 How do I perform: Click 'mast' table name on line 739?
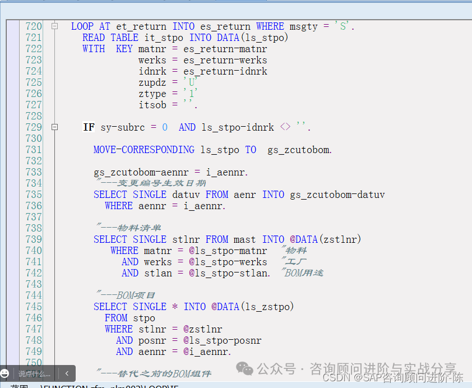(245, 239)
